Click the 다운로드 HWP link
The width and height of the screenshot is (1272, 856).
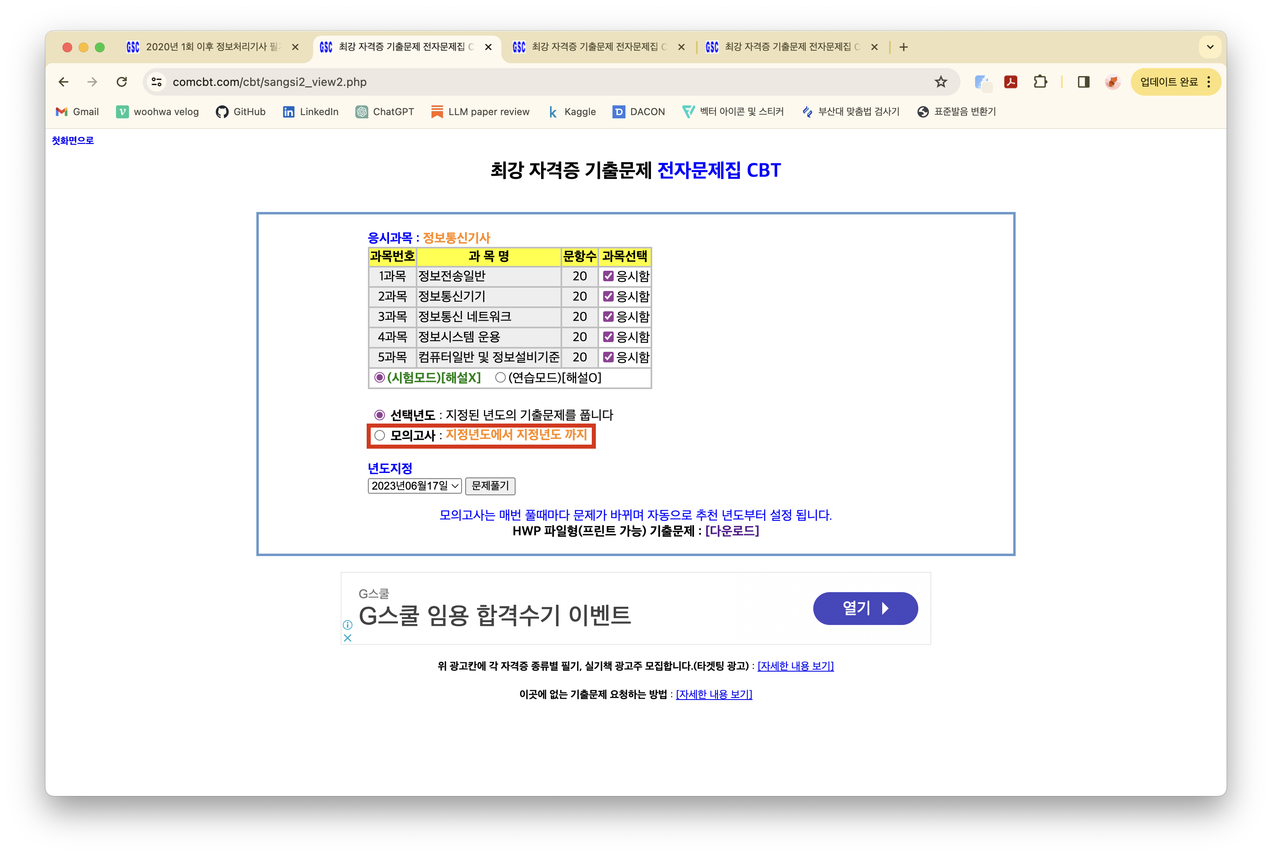[x=732, y=531]
